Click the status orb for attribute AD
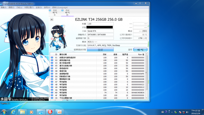Screen dimensions: 204x115 (x=52, y=93)
